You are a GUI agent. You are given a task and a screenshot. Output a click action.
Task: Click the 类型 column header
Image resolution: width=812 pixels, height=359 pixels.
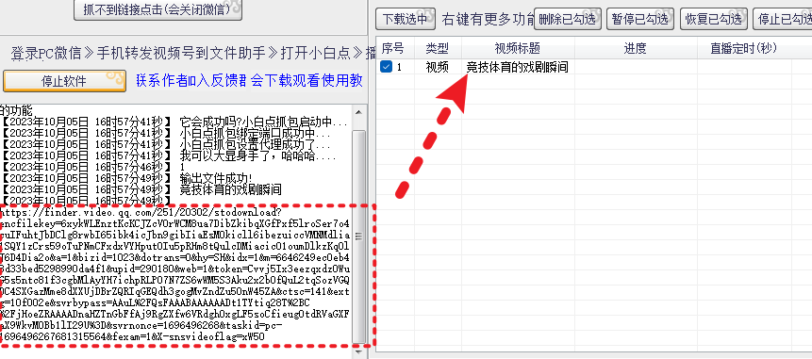point(438,49)
